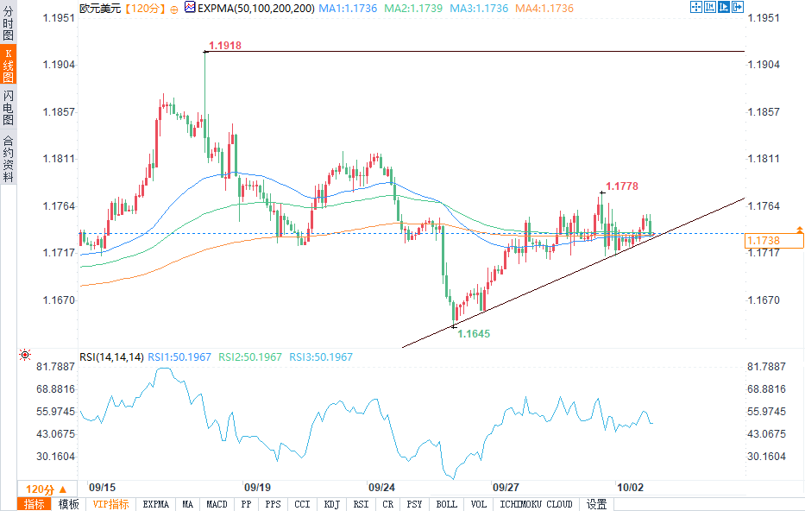Select the K线图 sidebar mode
The width and height of the screenshot is (805, 511).
click(9, 64)
